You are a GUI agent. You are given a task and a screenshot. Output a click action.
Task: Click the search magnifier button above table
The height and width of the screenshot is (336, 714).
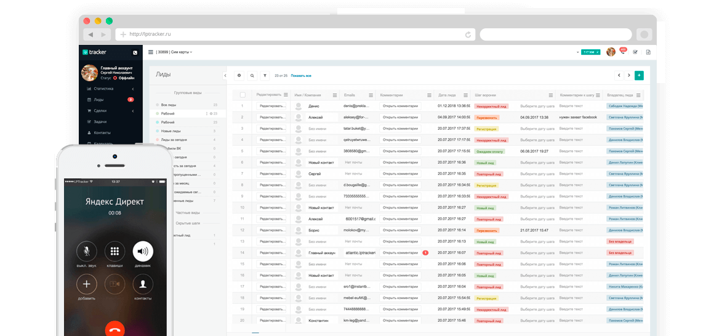coord(252,76)
